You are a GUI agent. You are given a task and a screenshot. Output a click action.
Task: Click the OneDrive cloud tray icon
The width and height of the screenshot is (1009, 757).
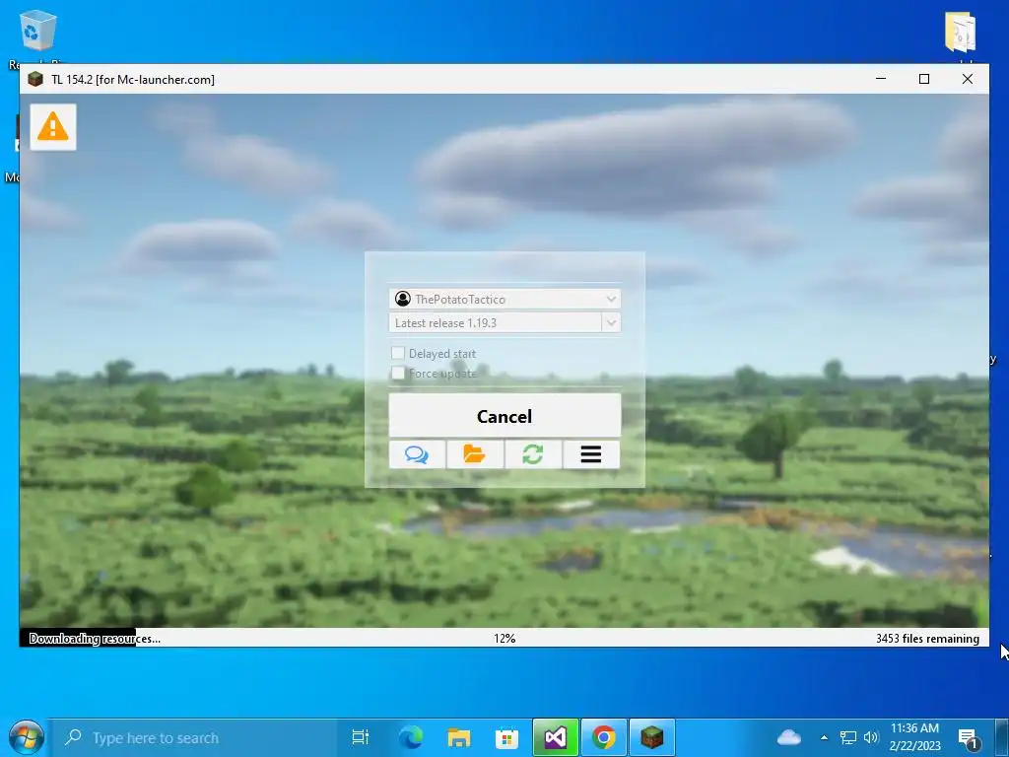coord(789,737)
